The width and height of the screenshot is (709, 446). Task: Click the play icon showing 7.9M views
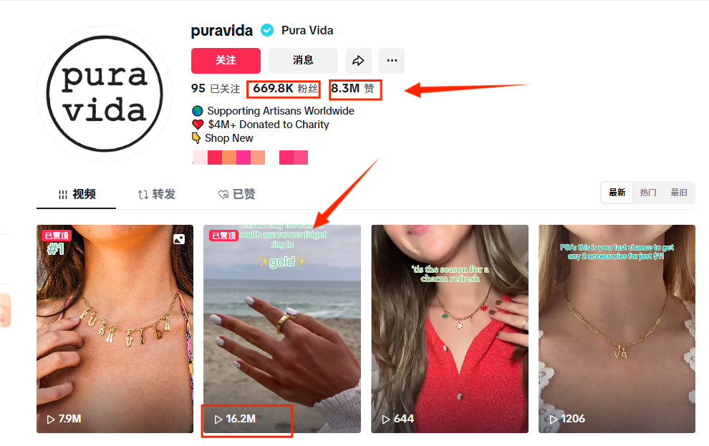point(51,420)
